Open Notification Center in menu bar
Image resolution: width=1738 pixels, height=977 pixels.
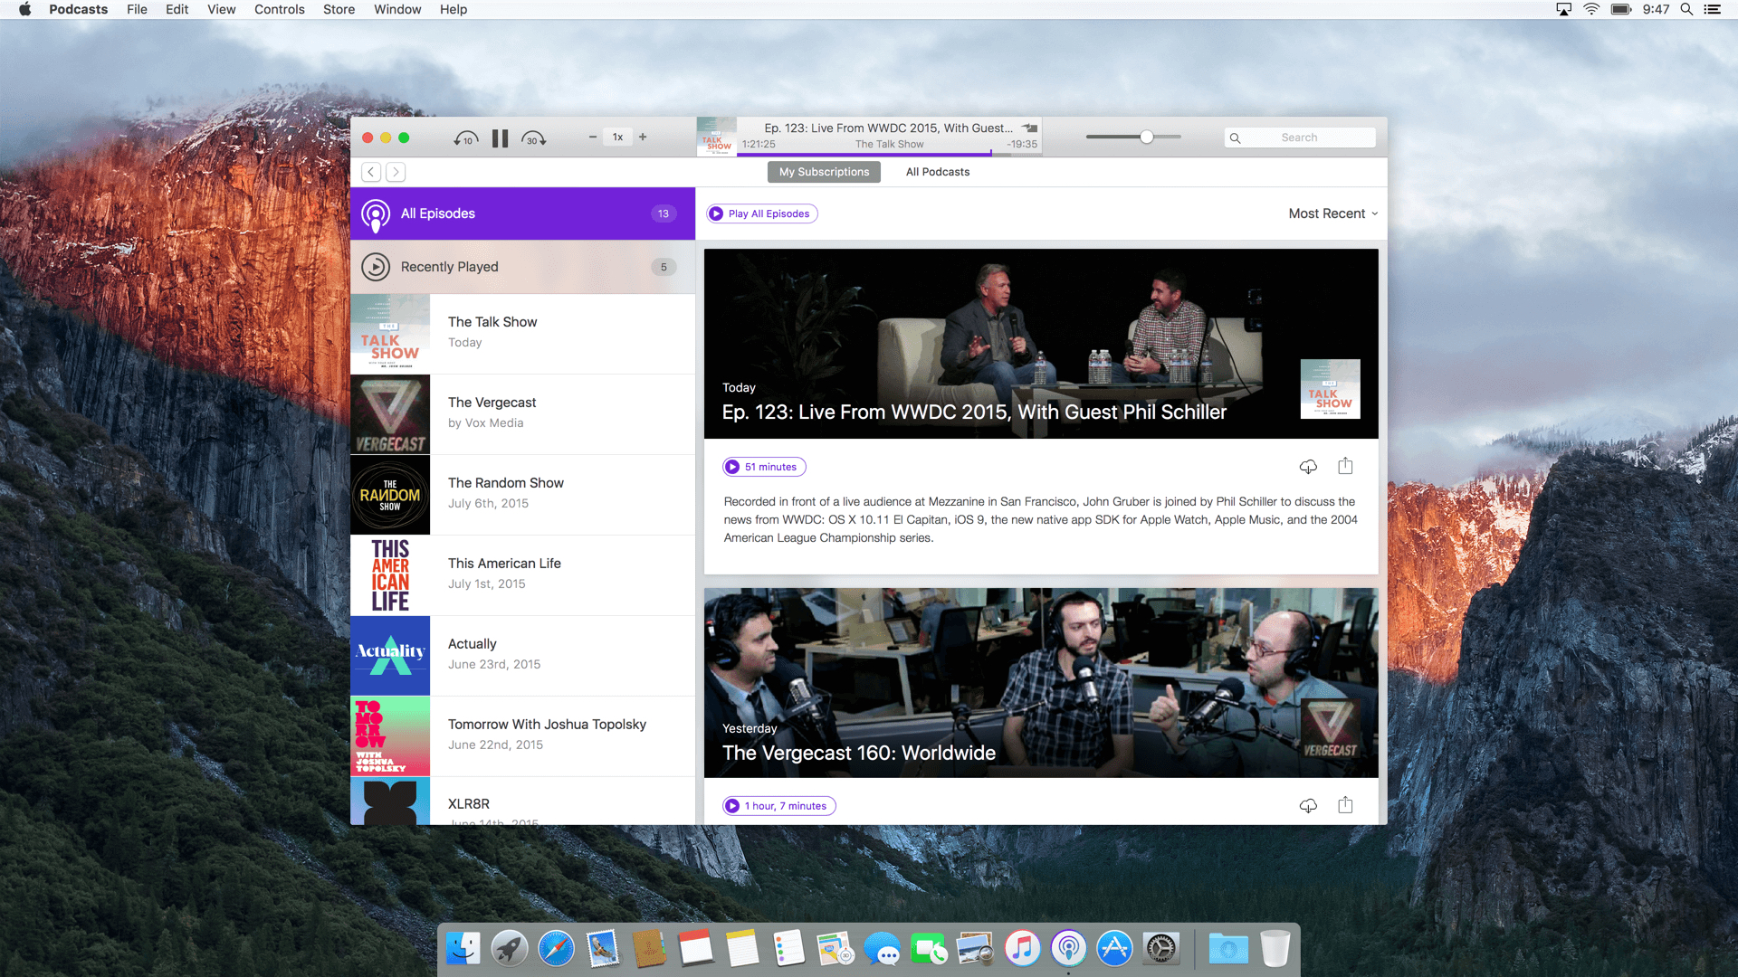click(x=1712, y=9)
